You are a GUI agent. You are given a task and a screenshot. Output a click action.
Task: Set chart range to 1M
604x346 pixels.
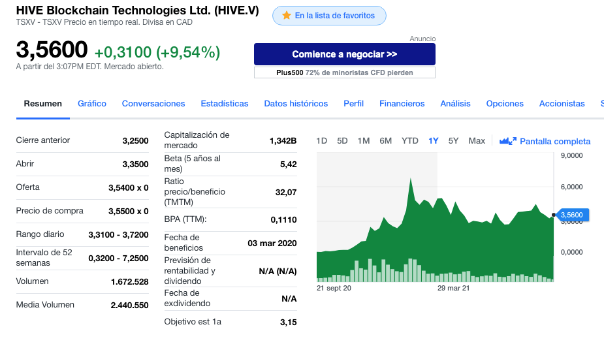coord(363,141)
